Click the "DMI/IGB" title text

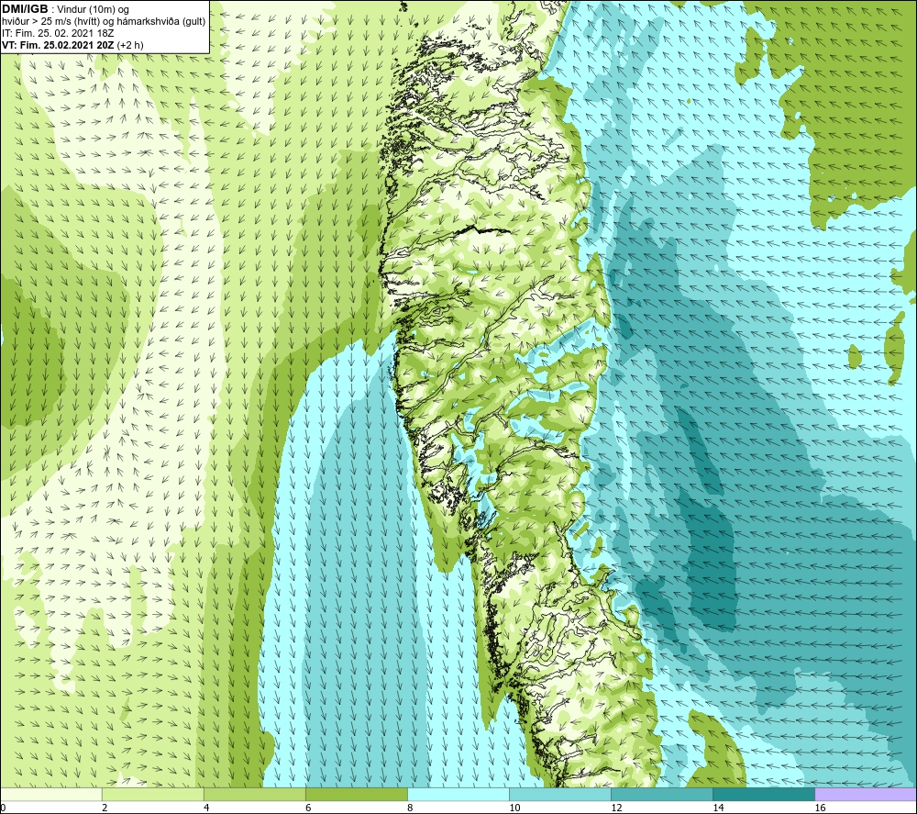click(25, 9)
